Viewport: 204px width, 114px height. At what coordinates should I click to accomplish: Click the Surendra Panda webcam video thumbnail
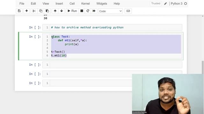tap(168, 94)
